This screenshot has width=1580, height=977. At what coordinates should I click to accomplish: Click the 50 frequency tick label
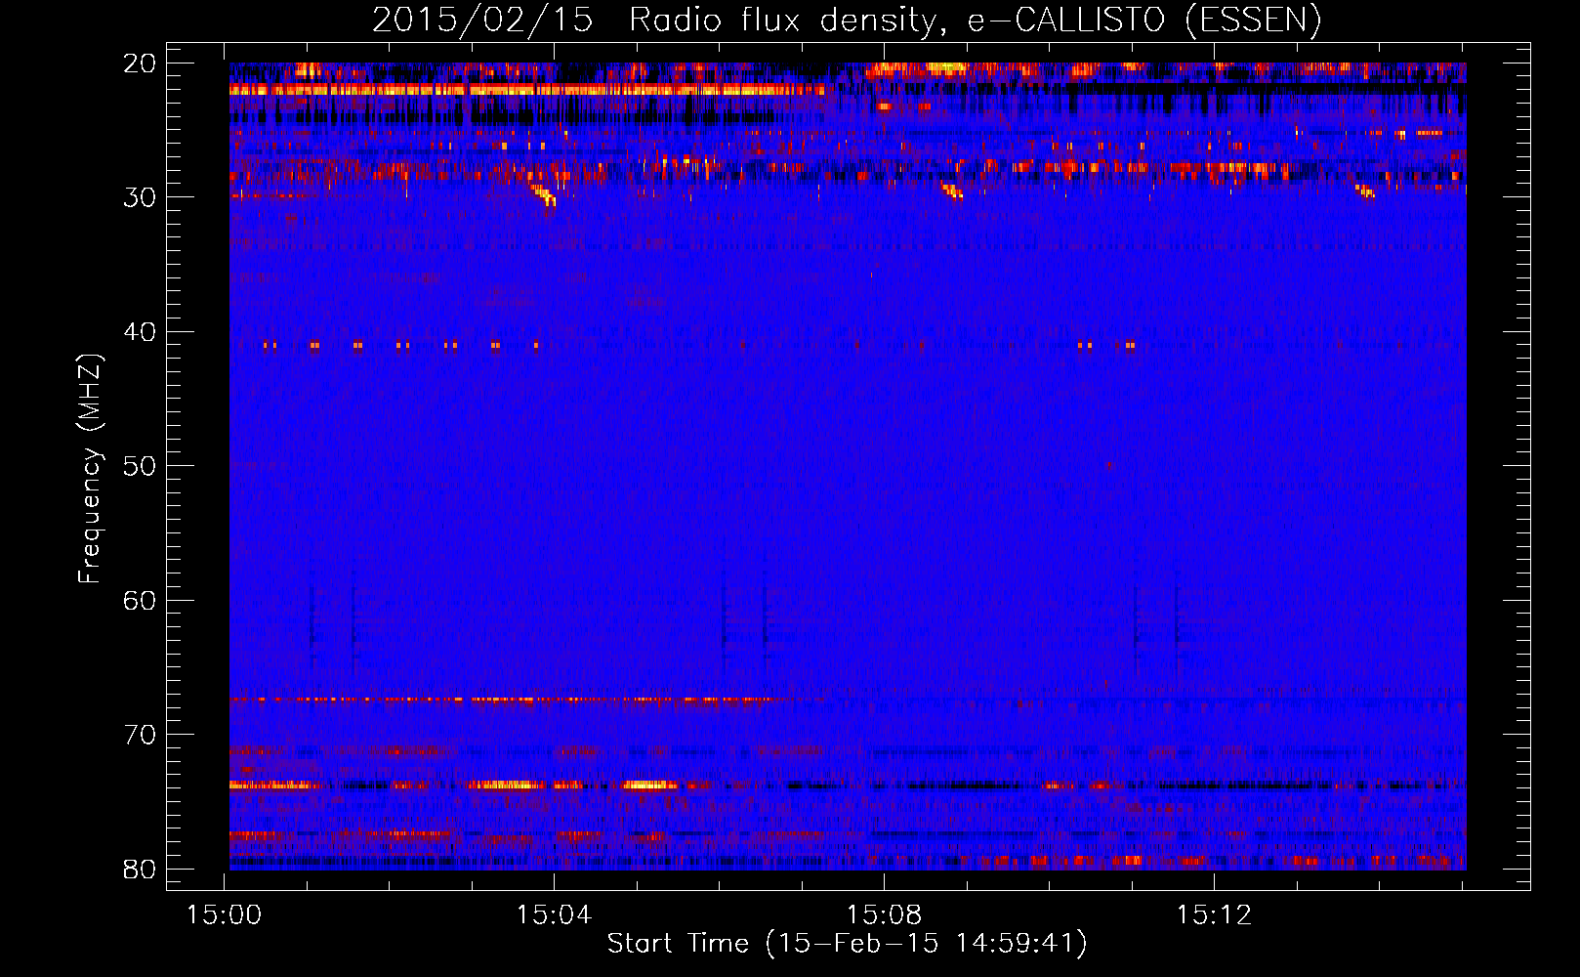point(140,466)
